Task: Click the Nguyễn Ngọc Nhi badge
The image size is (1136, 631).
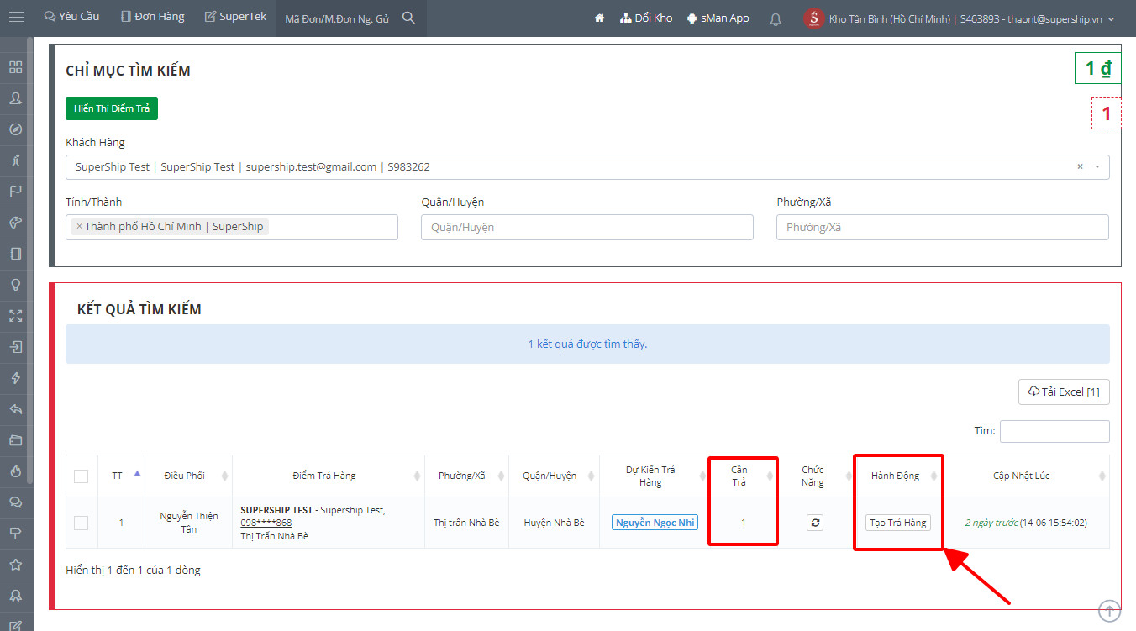Action: click(655, 523)
